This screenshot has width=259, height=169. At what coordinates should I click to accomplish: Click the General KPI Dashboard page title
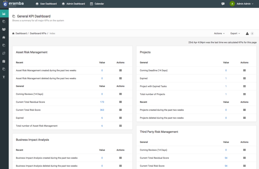point(34,16)
